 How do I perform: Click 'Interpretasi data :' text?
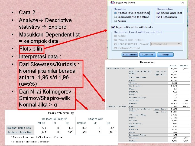point(40,57)
